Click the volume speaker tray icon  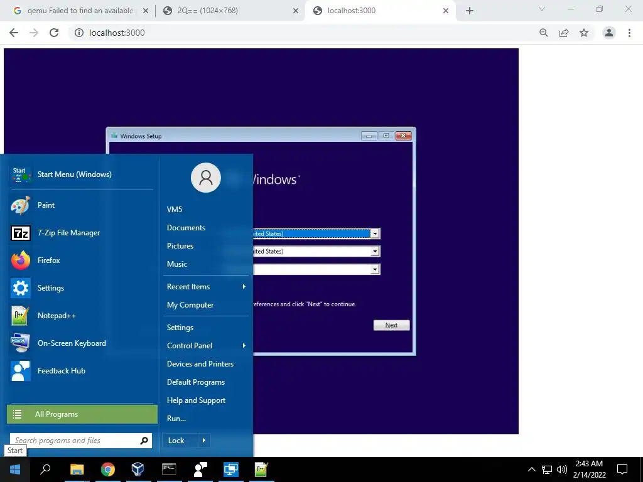[562, 469]
